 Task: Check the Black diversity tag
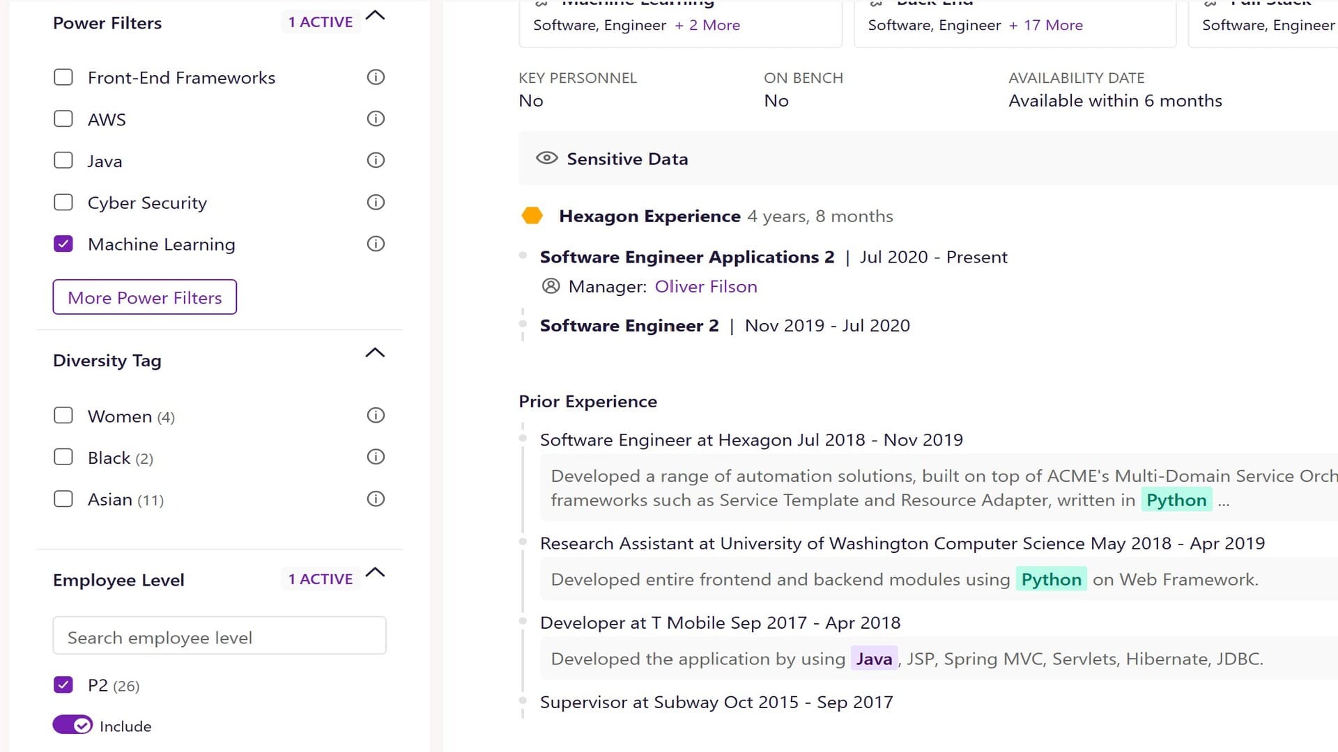click(63, 457)
